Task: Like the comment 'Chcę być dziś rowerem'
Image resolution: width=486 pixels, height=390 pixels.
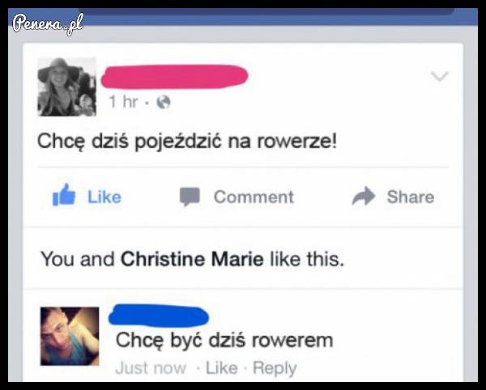Action: 222,368
